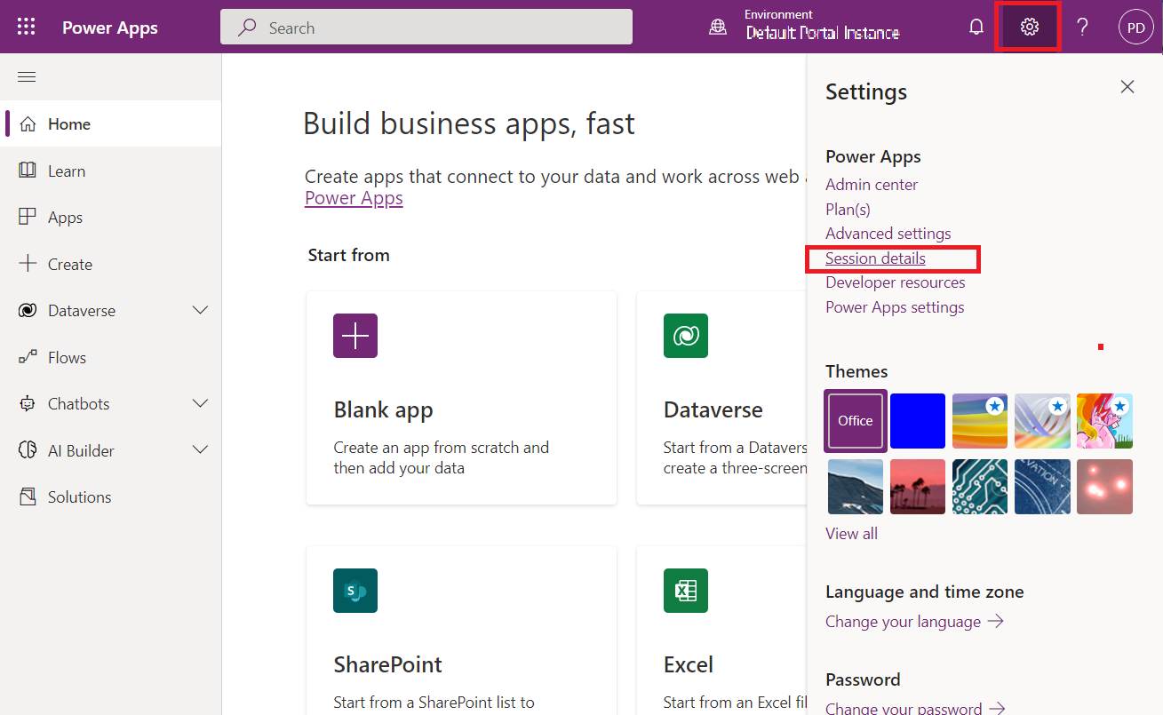The image size is (1163, 715).
Task: Open the Settings gear icon
Action: [x=1030, y=27]
